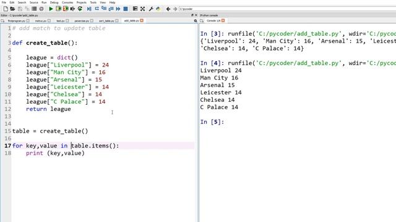The height and width of the screenshot is (222, 396).
Task: Open the Source menu
Action: pos(33,2)
